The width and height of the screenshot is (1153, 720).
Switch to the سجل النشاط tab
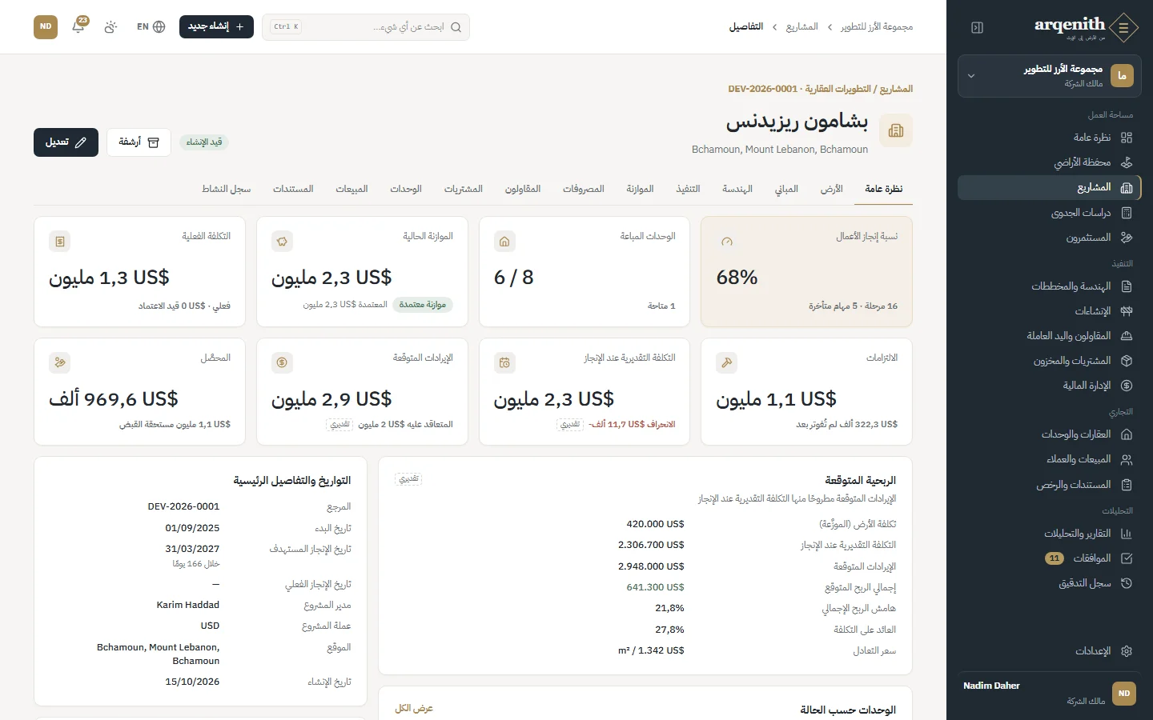click(x=227, y=189)
